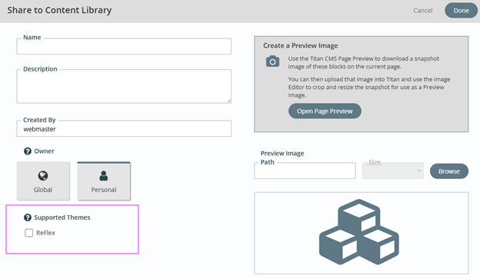Click the Supported Themes heading text
The width and height of the screenshot is (480, 279).
[62, 218]
